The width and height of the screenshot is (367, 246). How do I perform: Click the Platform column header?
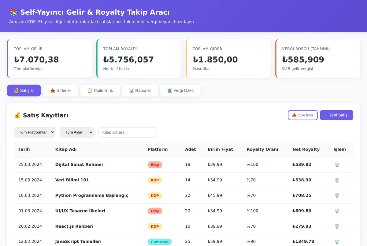pyautogui.click(x=158, y=149)
